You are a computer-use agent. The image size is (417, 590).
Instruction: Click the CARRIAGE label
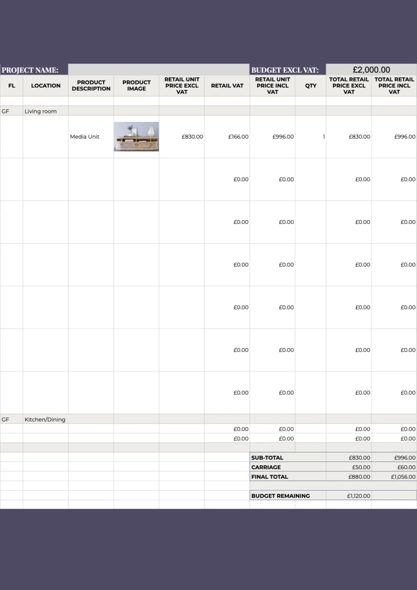tap(266, 467)
